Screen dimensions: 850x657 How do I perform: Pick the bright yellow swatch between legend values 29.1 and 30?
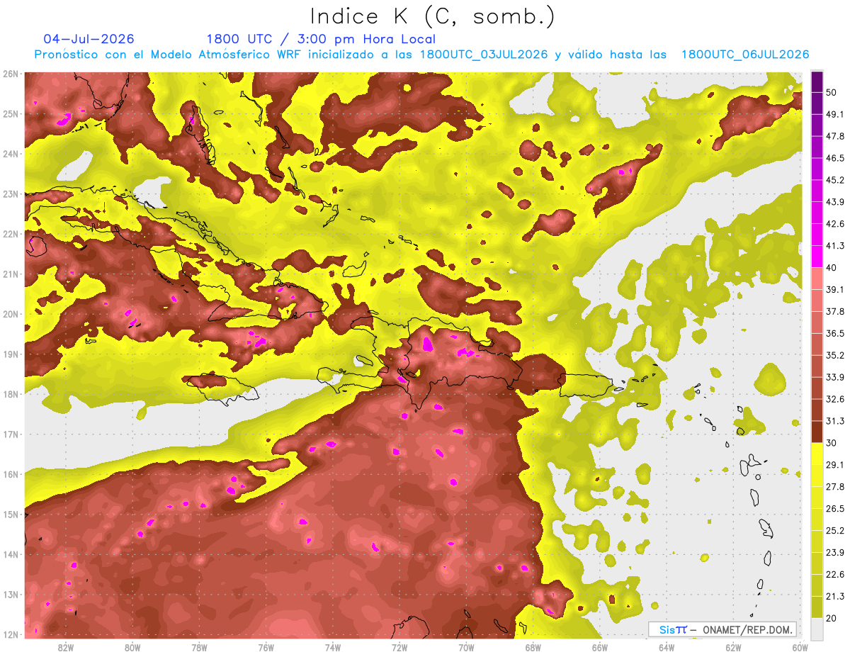(x=817, y=454)
